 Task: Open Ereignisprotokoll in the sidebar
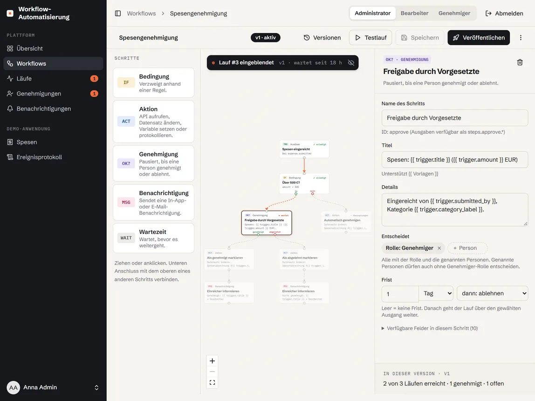53,157
